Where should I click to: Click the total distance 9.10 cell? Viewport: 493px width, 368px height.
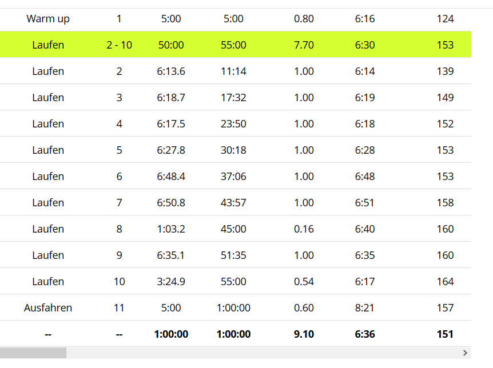point(304,334)
